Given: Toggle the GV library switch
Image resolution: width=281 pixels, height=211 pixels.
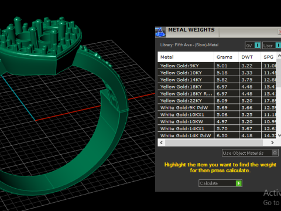Looking at the screenshot, I should click(x=253, y=46).
